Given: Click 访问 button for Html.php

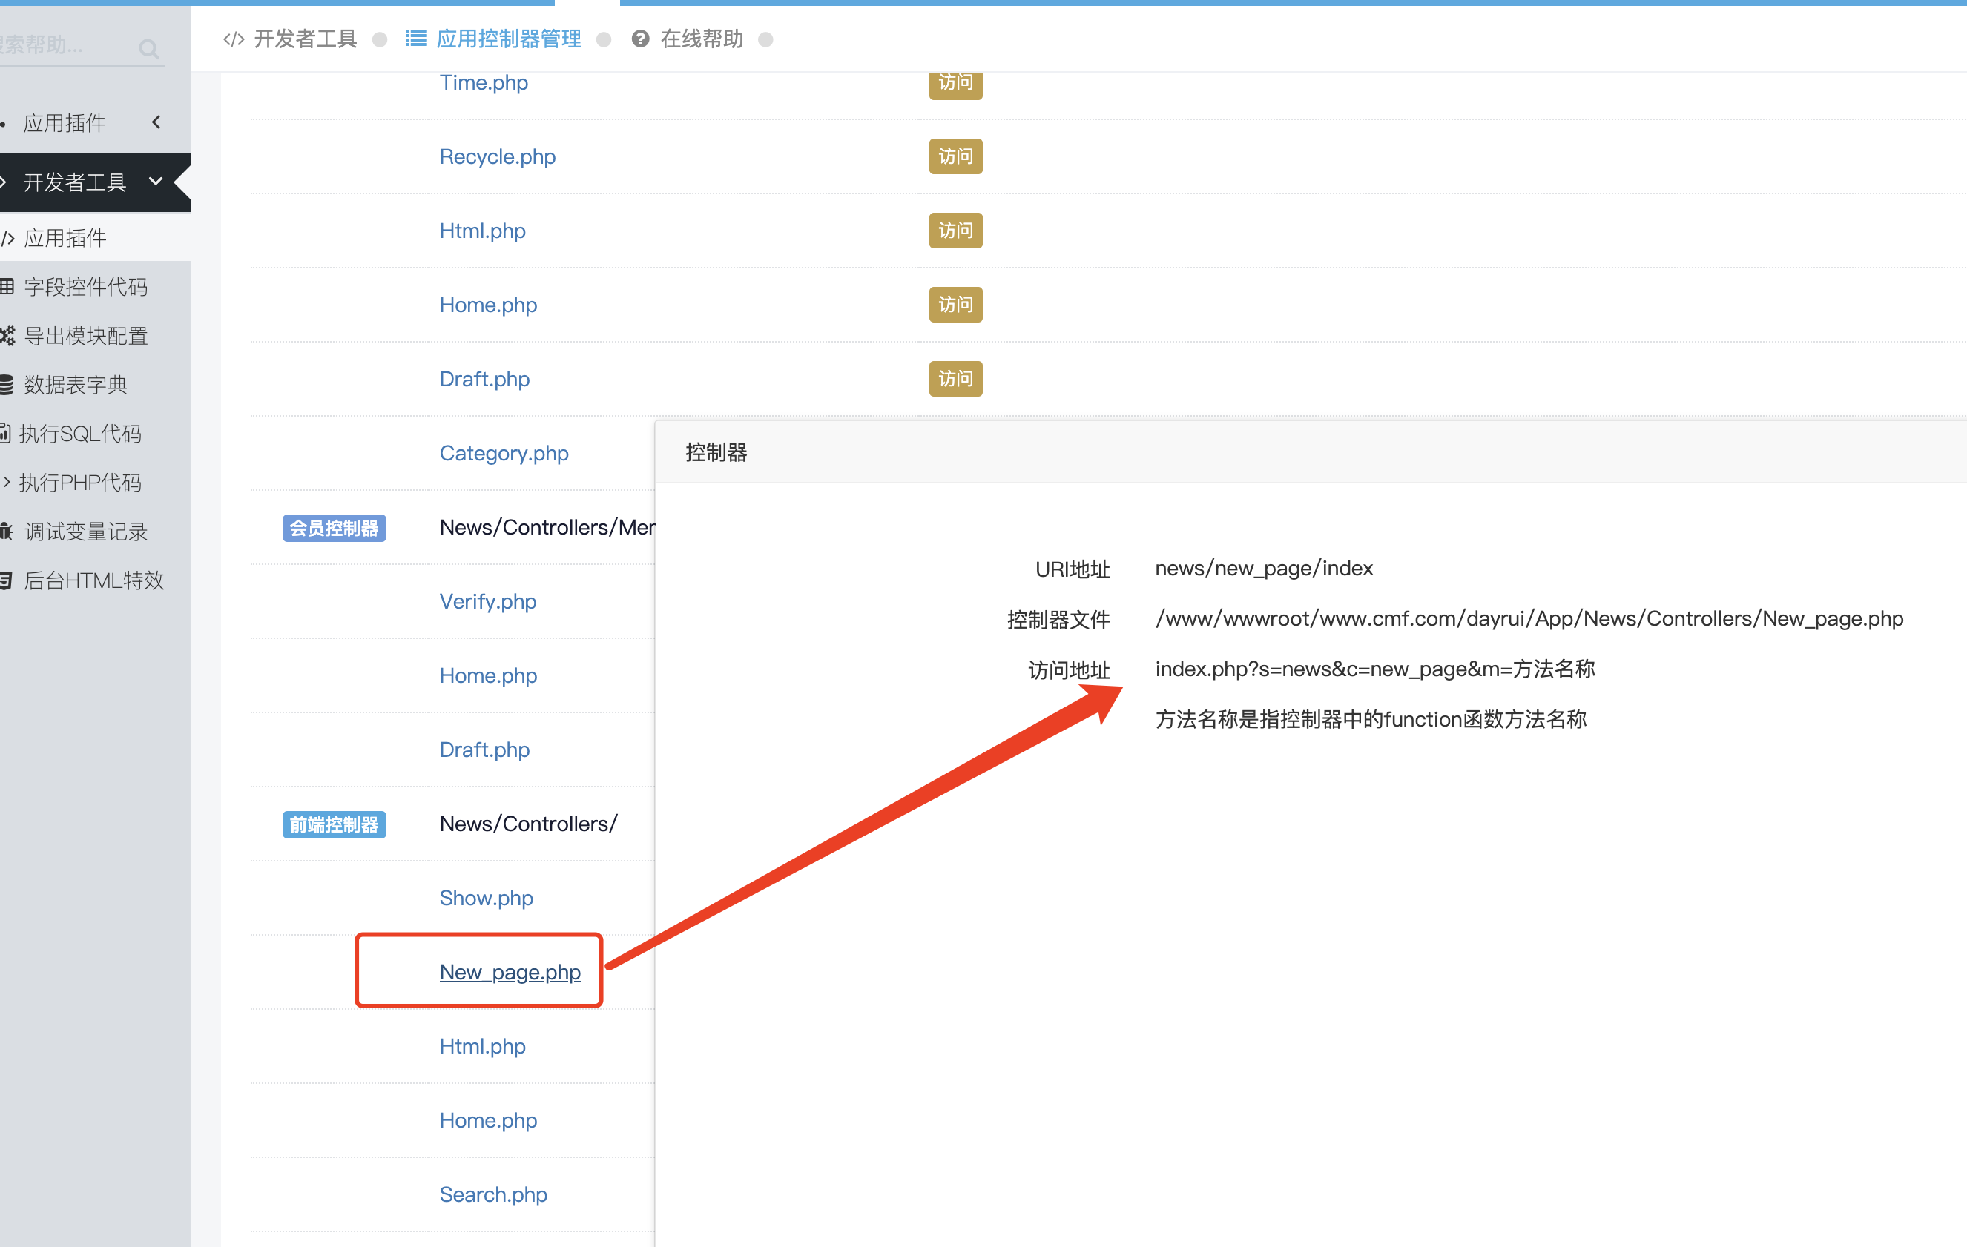Looking at the screenshot, I should point(955,231).
